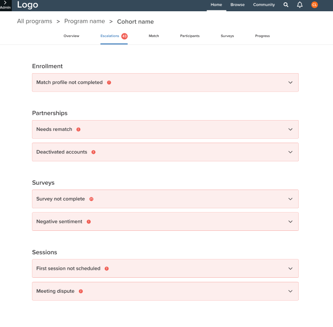333x327 pixels.
Task: Switch to the Match tab
Action: click(x=154, y=36)
